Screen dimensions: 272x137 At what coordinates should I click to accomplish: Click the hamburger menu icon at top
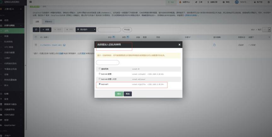tap(31, 2)
